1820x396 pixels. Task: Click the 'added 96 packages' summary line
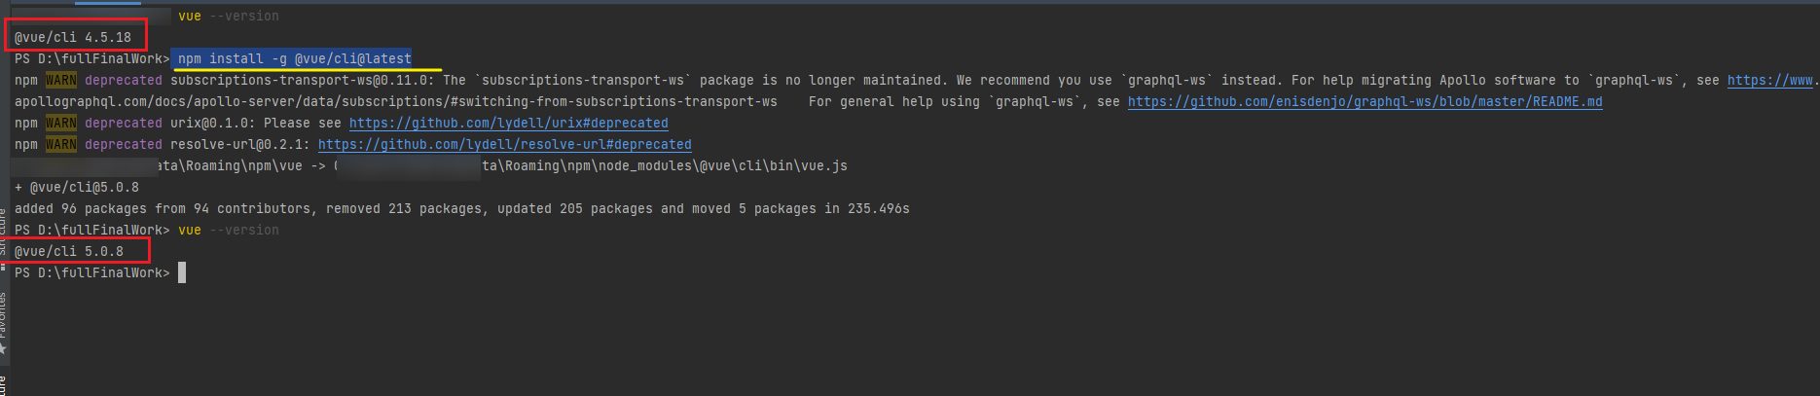[462, 208]
